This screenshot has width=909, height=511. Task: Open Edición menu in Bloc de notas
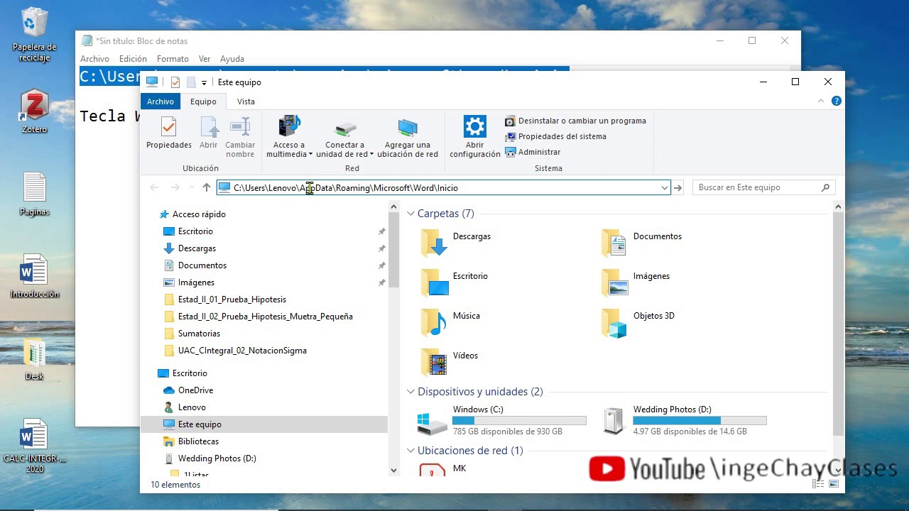coord(133,59)
